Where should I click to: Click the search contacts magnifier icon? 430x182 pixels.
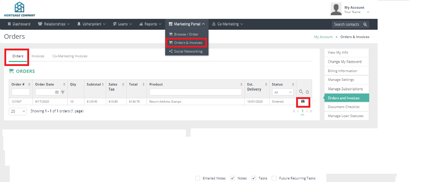[365, 24]
